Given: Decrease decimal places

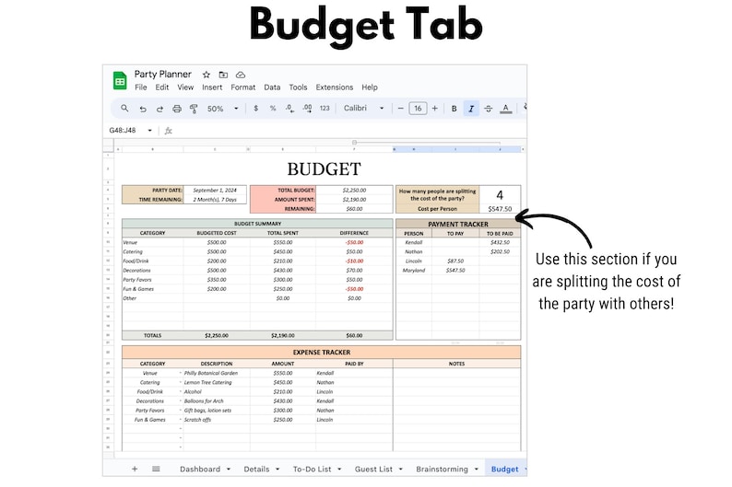Looking at the screenshot, I should point(289,108).
